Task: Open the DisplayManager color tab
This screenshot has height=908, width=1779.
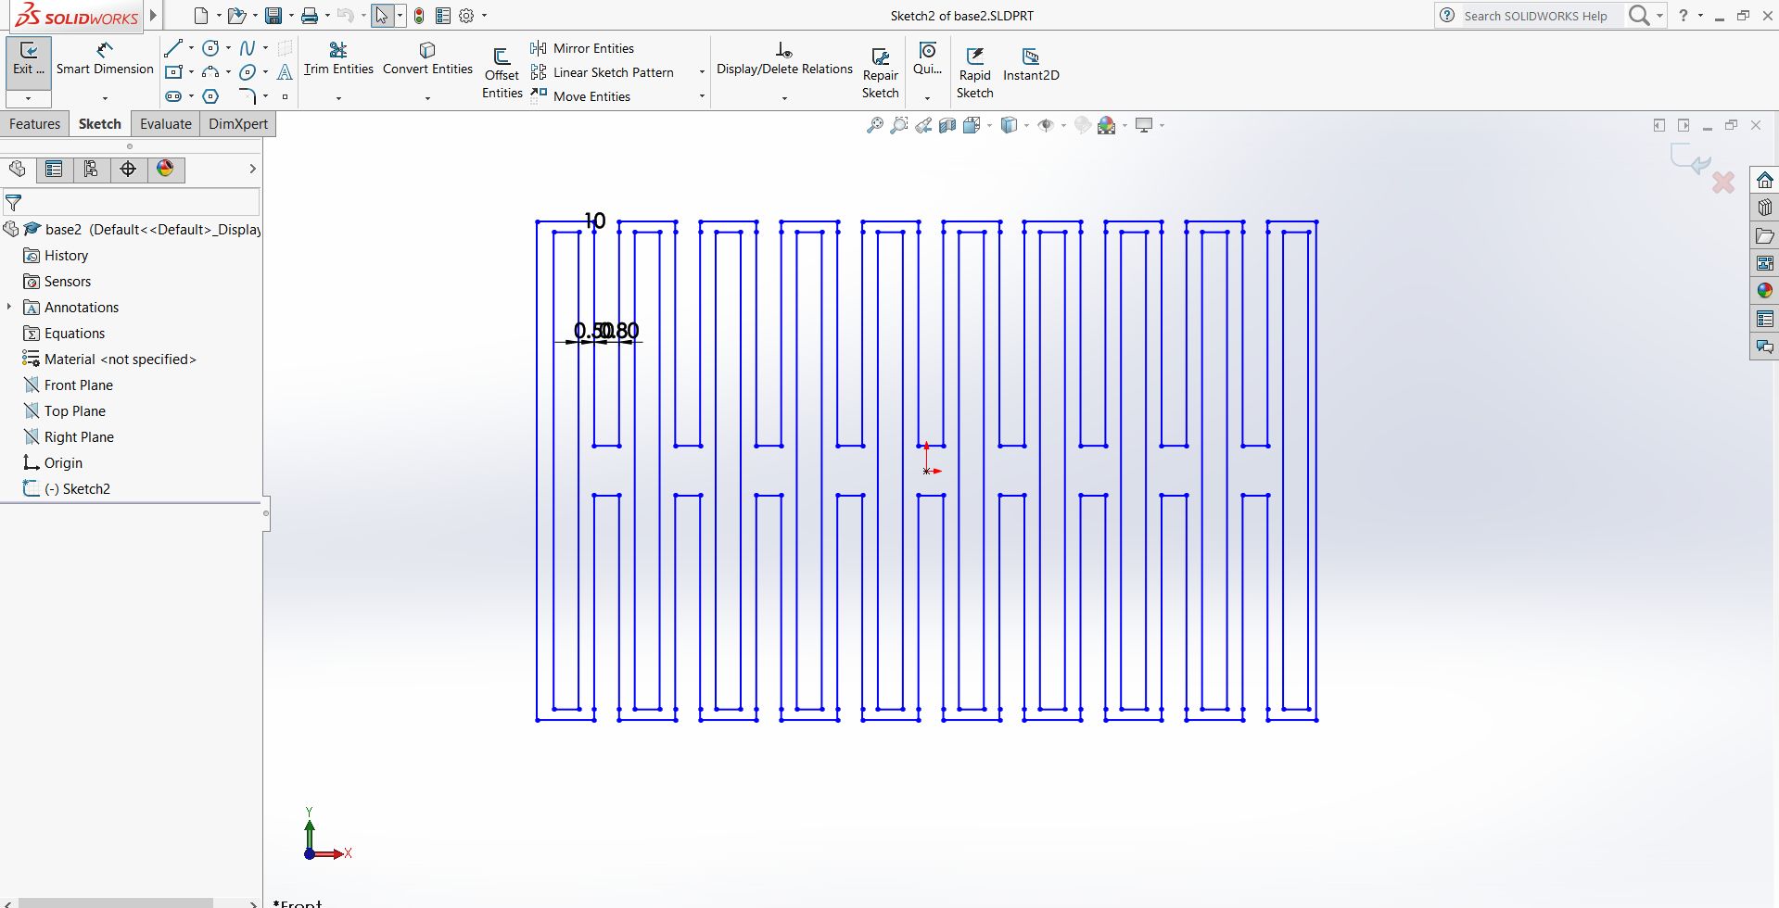Action: 165,169
